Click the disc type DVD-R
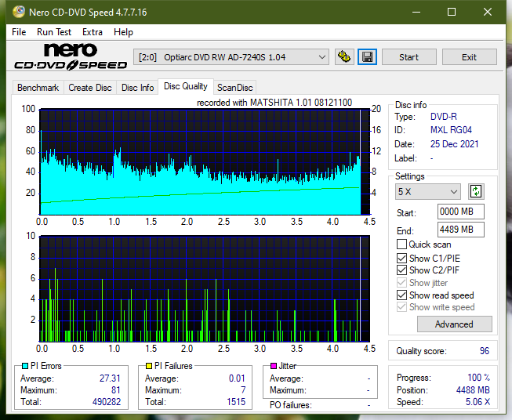Image resolution: width=512 pixels, height=420 pixels. 444,117
